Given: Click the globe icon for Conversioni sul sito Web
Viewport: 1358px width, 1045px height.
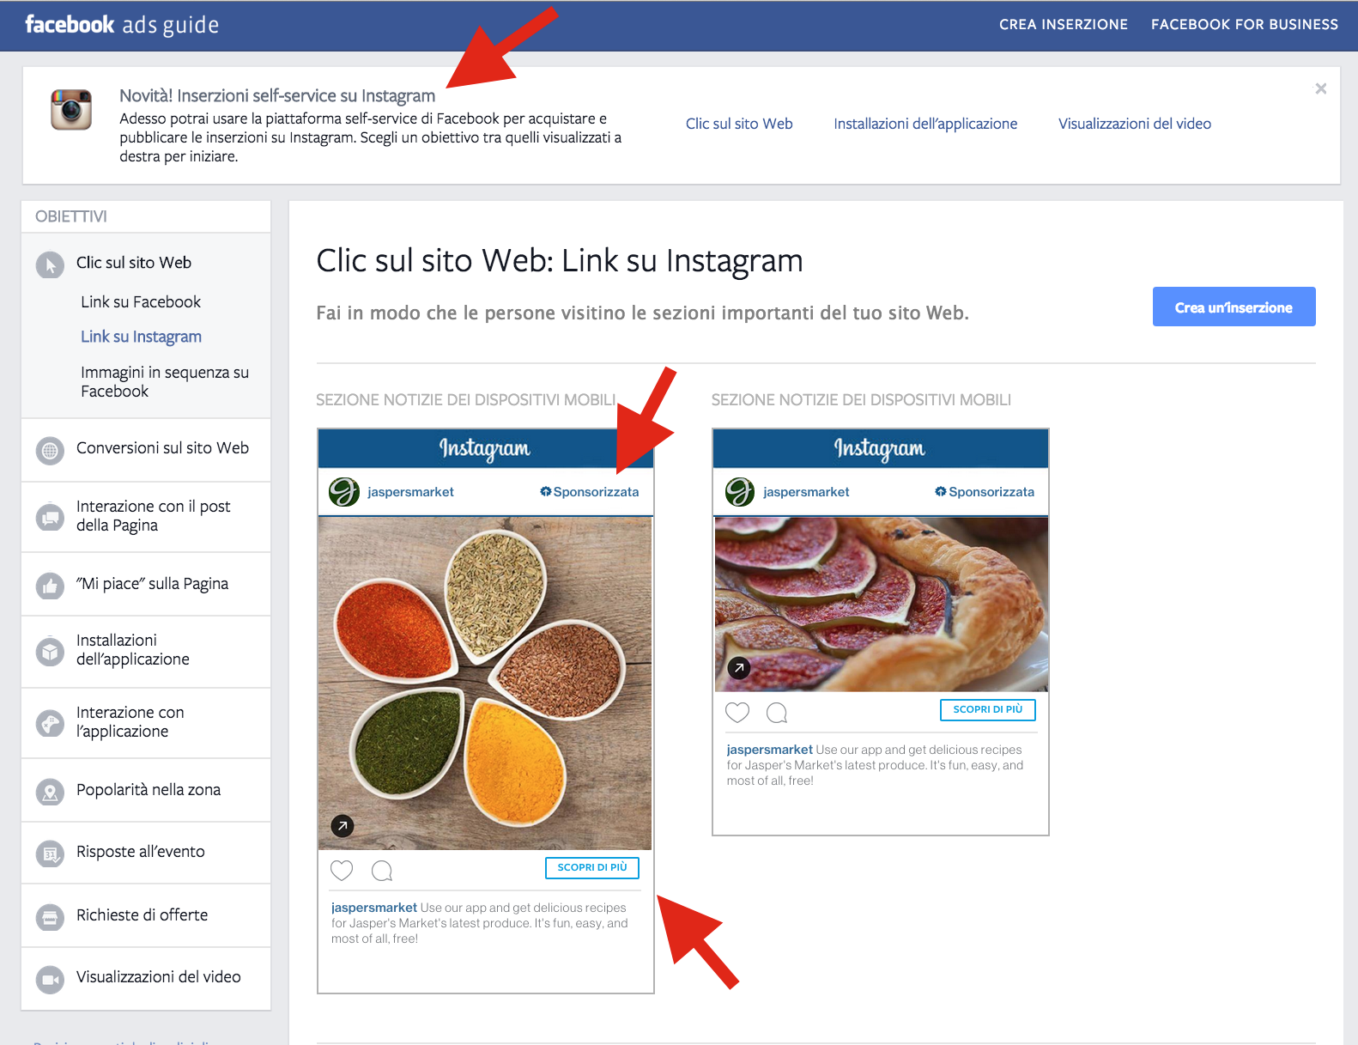Looking at the screenshot, I should pos(50,450).
